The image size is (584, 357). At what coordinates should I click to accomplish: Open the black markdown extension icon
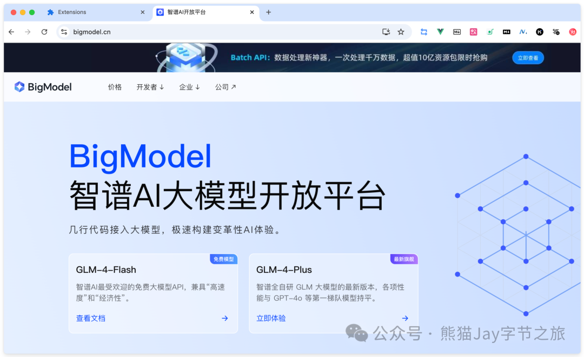[x=507, y=32]
